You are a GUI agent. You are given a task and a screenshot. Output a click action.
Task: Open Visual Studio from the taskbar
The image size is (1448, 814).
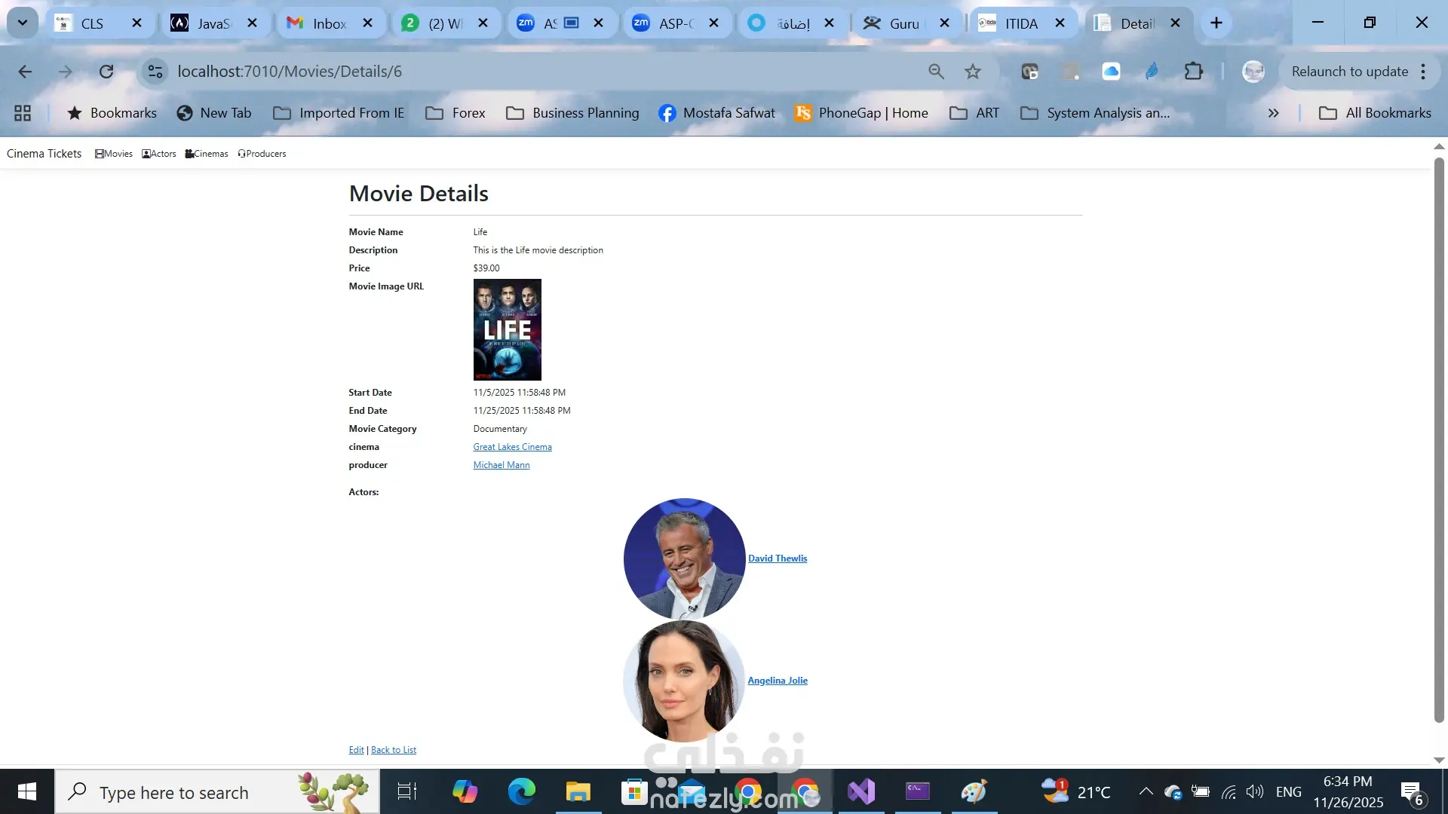[861, 791]
